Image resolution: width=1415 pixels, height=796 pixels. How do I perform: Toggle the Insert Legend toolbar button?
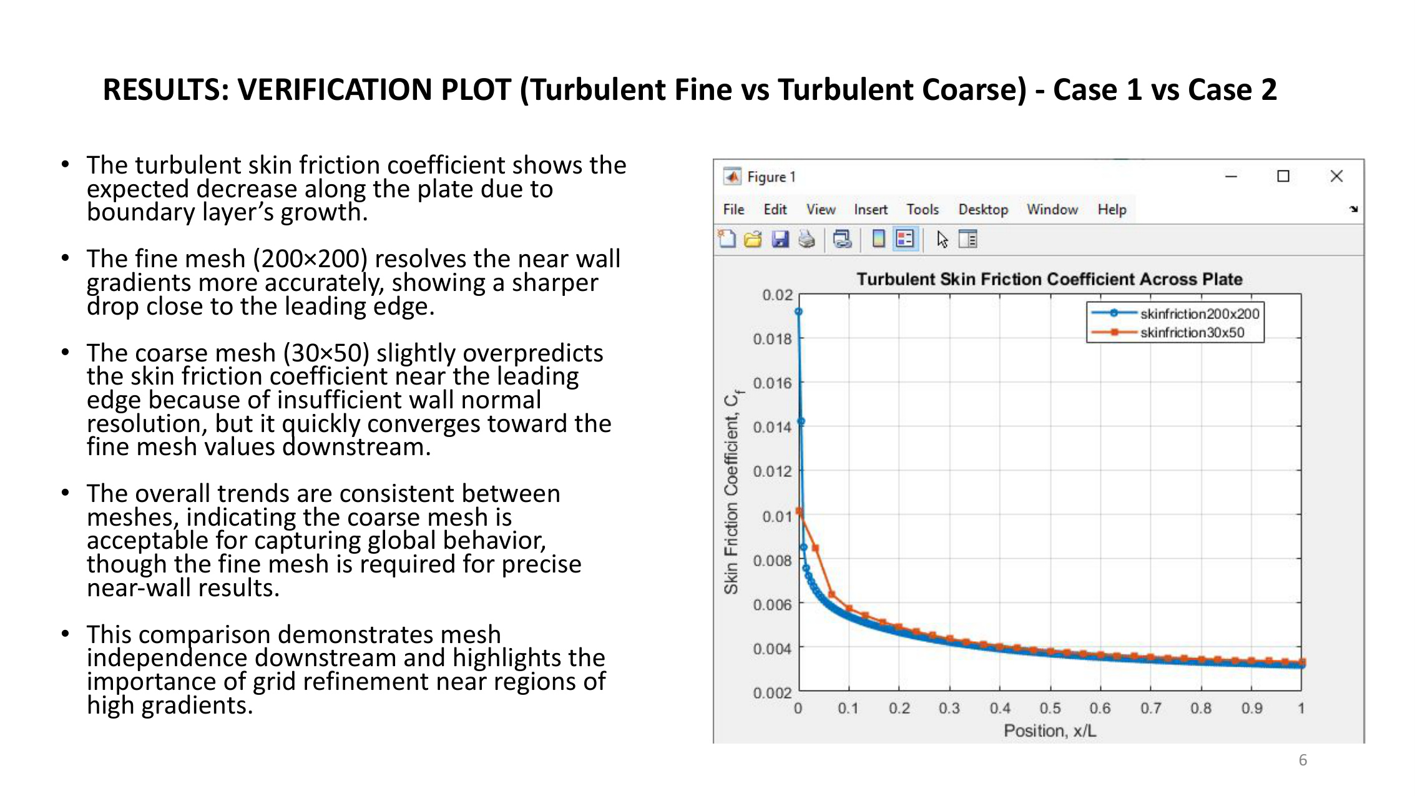pos(904,239)
